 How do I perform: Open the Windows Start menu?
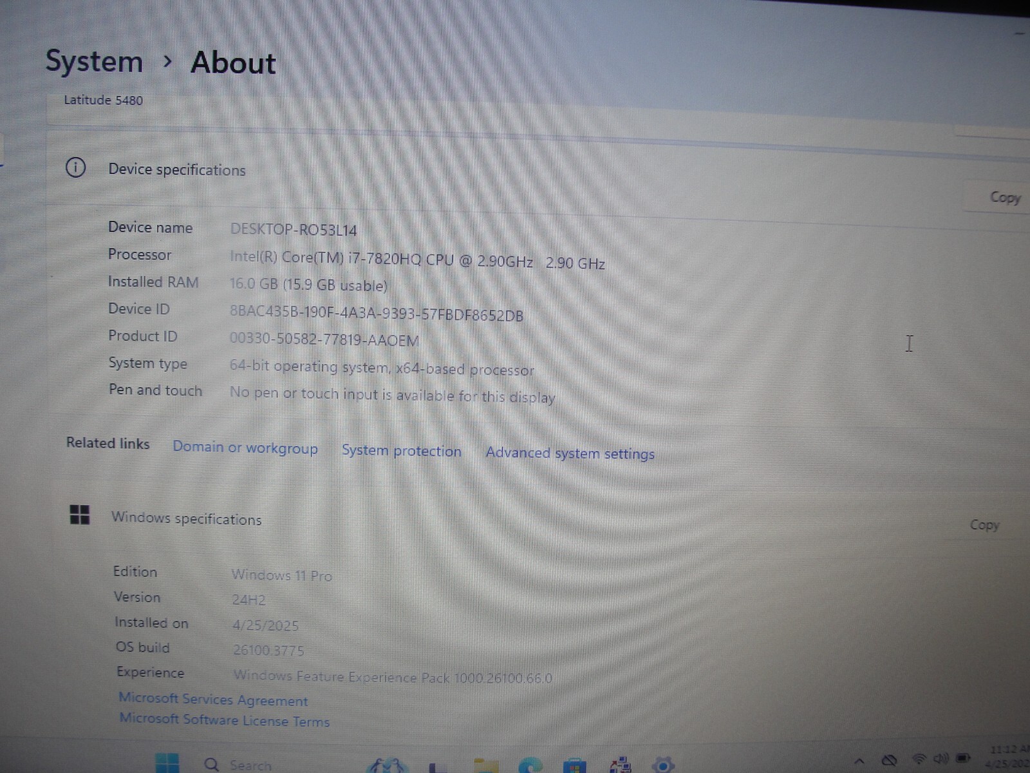(x=168, y=764)
